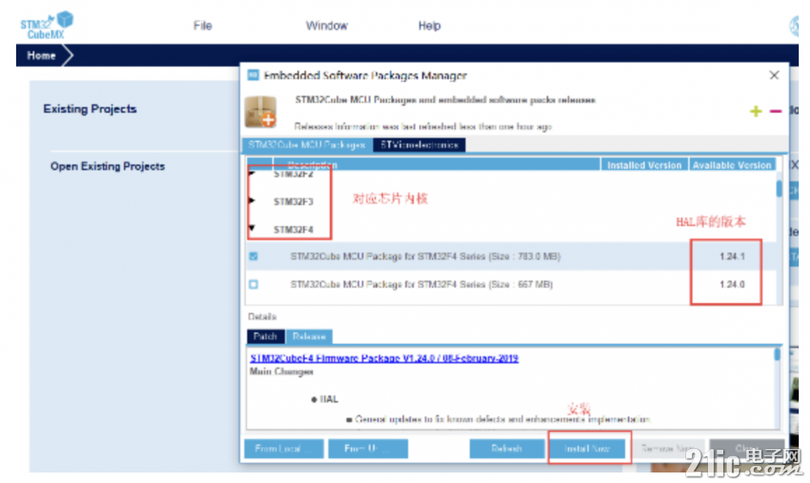Click the Open Existing Projects label
Image resolution: width=810 pixels, height=483 pixels.
click(108, 166)
